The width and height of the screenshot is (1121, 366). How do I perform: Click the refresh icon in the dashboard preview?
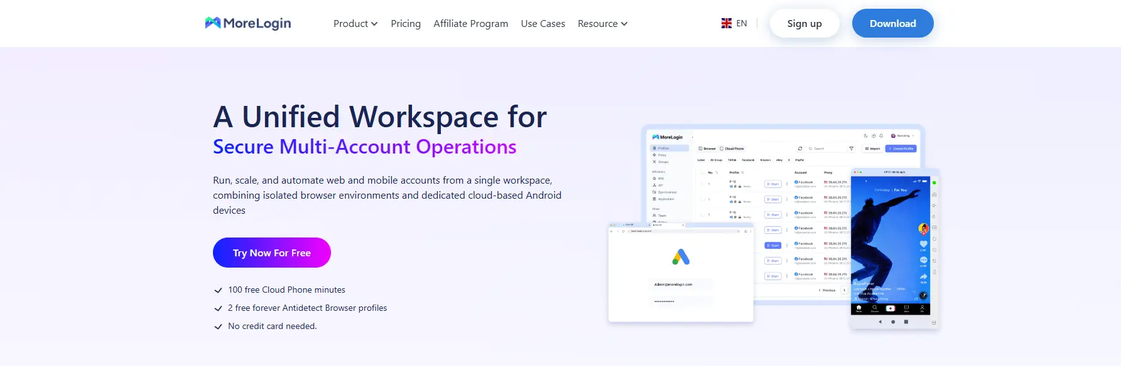pyautogui.click(x=800, y=149)
